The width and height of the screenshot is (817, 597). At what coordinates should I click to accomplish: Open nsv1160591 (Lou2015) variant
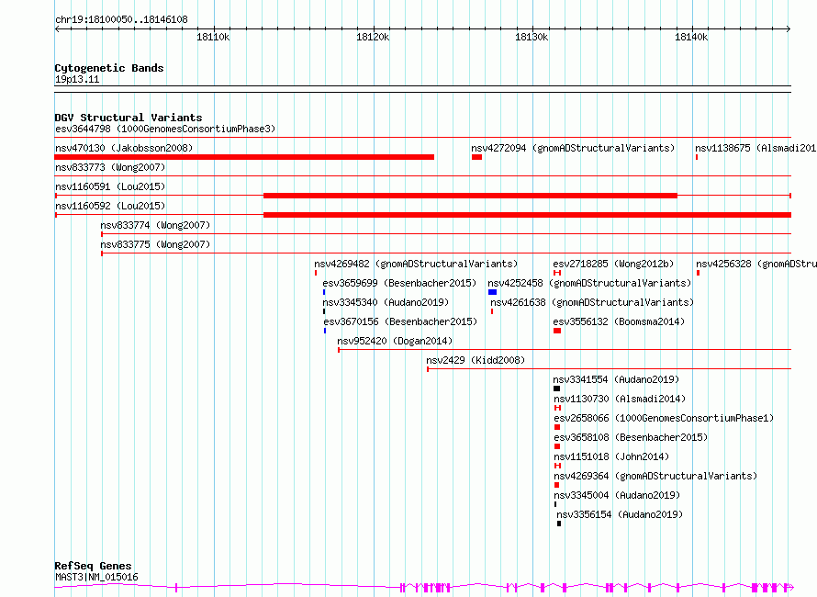pyautogui.click(x=110, y=186)
